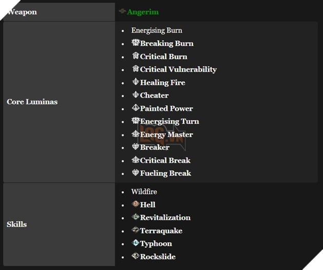Image resolution: width=323 pixels, height=270 pixels.
Task: Click the Healing Fire lumina icon
Action: (x=135, y=82)
